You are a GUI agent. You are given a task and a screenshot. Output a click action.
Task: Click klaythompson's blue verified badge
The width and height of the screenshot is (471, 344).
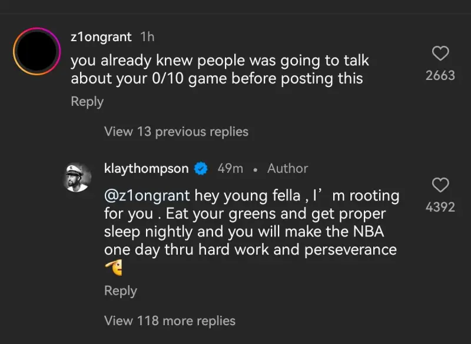point(201,169)
